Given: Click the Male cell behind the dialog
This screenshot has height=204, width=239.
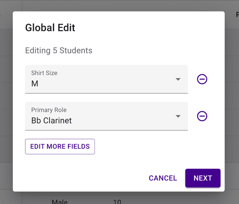Looking at the screenshot, I should (x=60, y=201).
